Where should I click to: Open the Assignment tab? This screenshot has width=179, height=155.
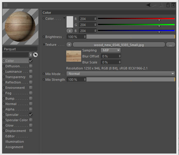pyautogui.click(x=14, y=147)
